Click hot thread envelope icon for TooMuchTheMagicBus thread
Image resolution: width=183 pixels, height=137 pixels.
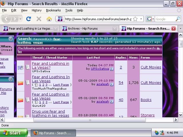tap(21, 83)
